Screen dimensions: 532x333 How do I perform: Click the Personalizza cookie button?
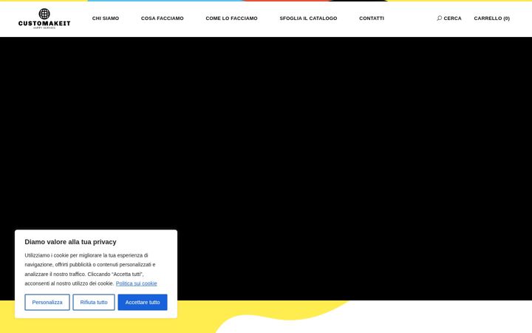[x=47, y=302]
